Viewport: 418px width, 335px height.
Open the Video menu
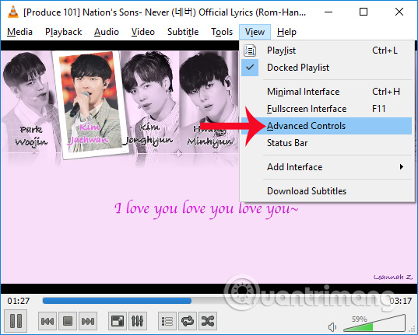(143, 32)
